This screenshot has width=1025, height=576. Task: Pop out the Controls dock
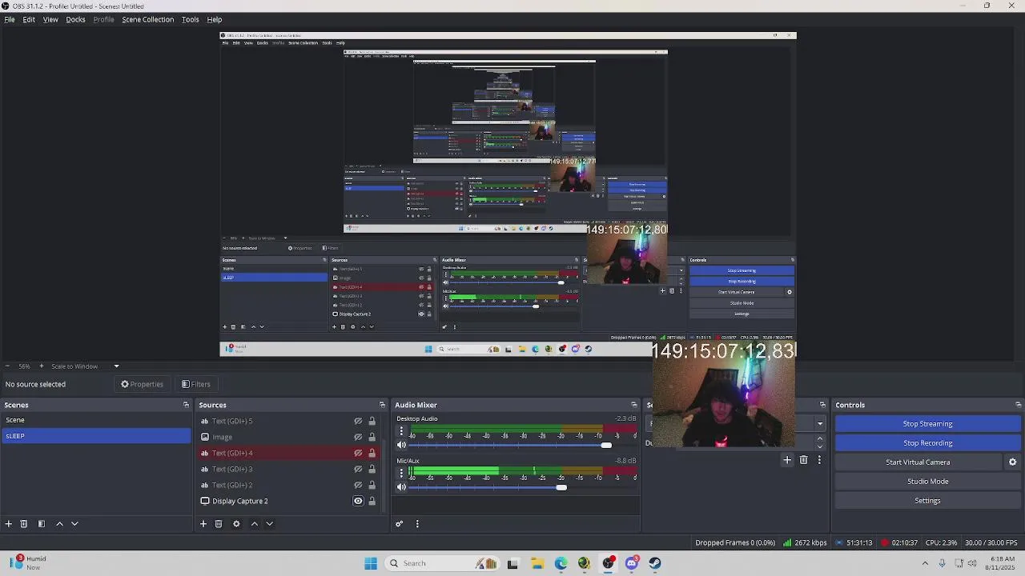[1018, 405]
